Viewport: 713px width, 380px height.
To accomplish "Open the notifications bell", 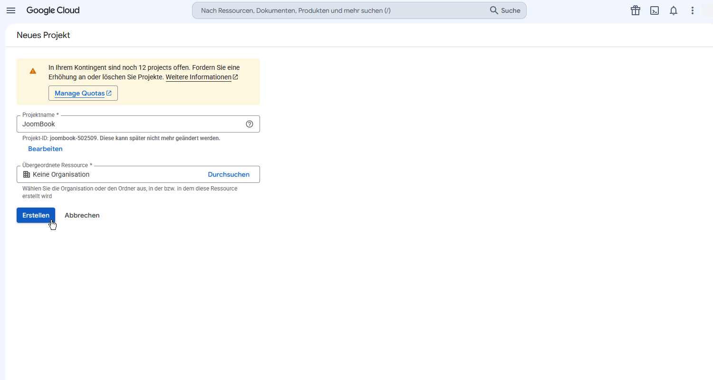I will (674, 10).
